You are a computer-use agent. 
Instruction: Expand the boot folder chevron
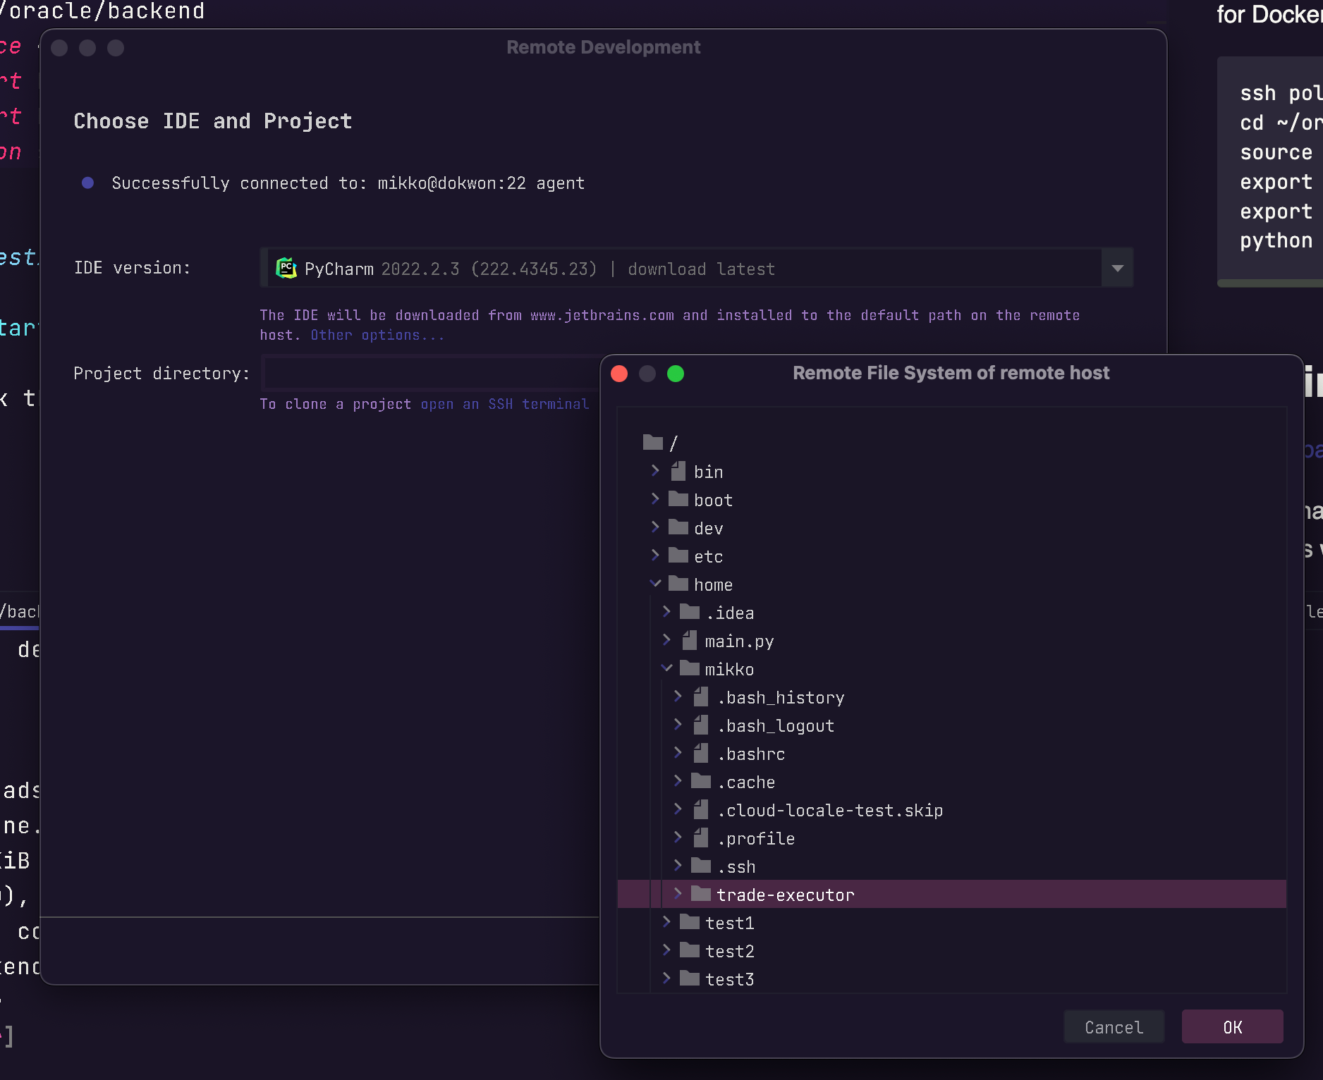655,498
